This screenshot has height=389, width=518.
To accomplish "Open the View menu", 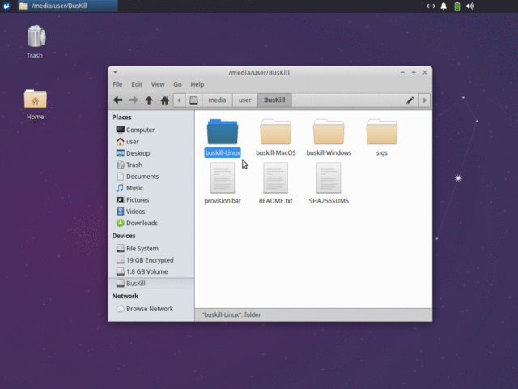I will [158, 84].
